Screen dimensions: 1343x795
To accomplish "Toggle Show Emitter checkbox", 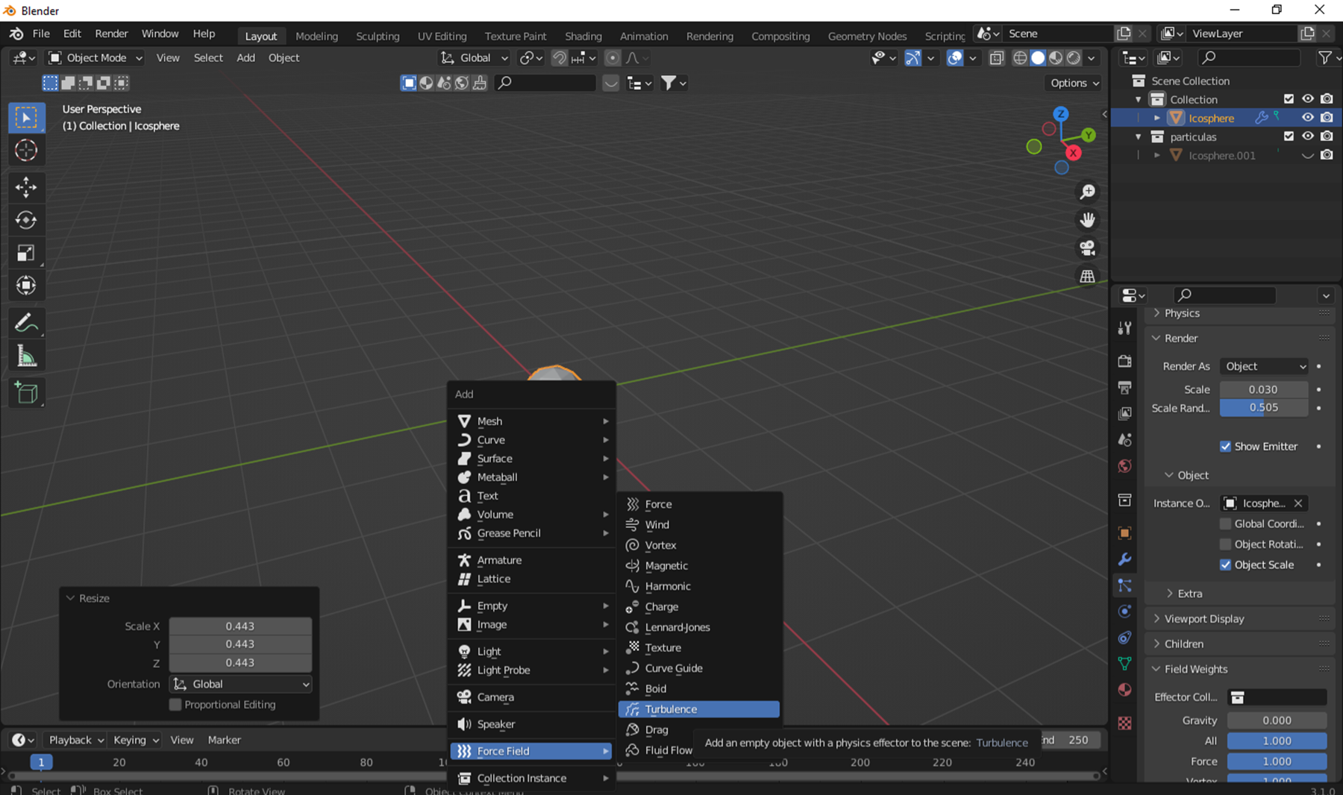I will (x=1225, y=447).
